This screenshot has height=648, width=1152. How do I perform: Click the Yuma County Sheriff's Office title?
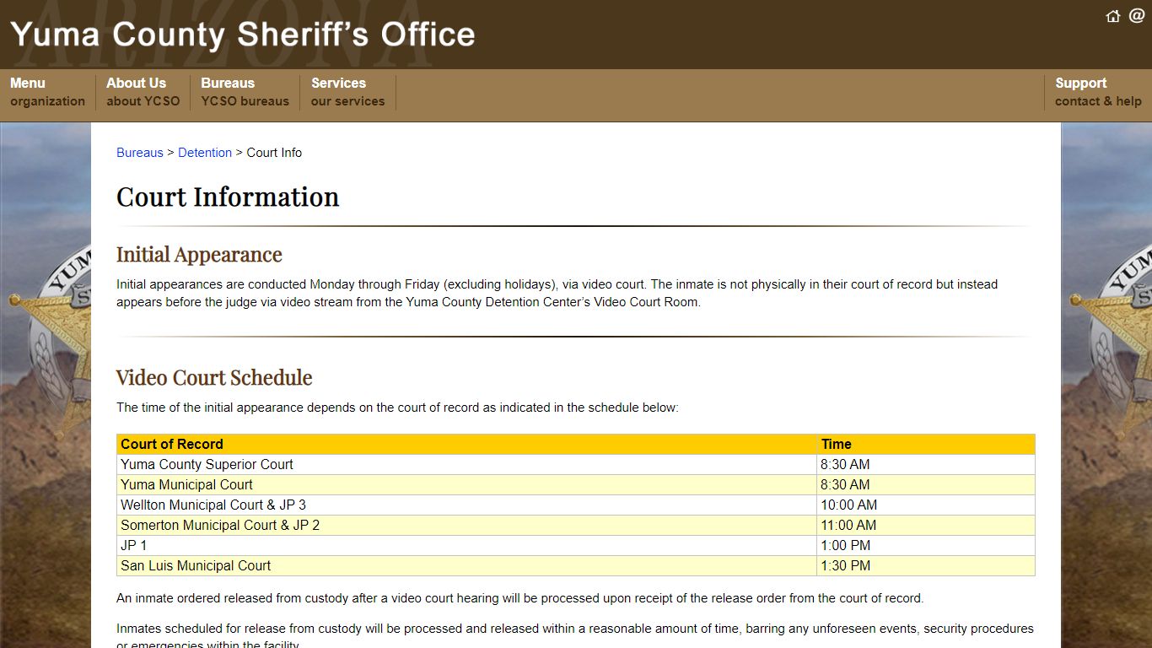click(x=243, y=35)
